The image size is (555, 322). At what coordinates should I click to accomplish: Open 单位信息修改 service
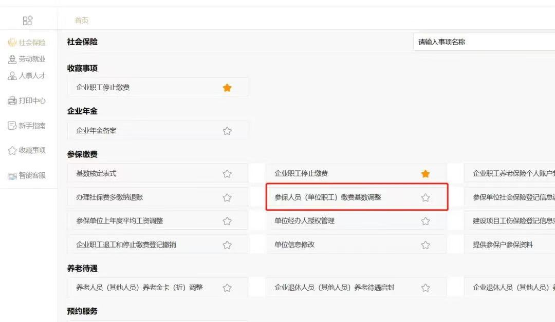pos(294,245)
